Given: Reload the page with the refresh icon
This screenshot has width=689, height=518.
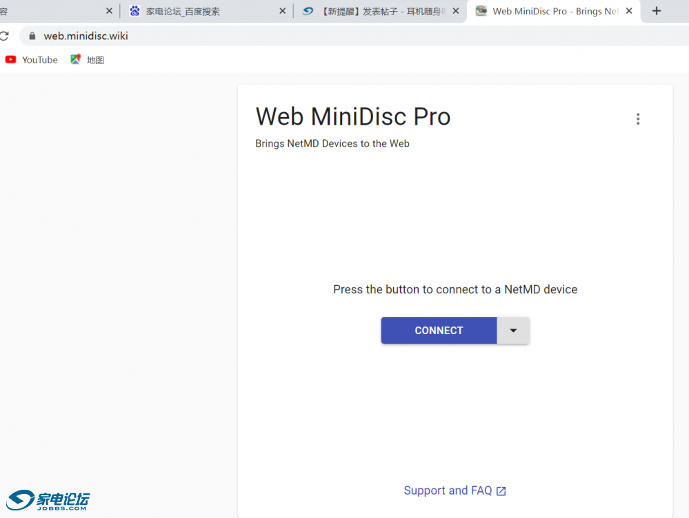Looking at the screenshot, I should click(4, 36).
